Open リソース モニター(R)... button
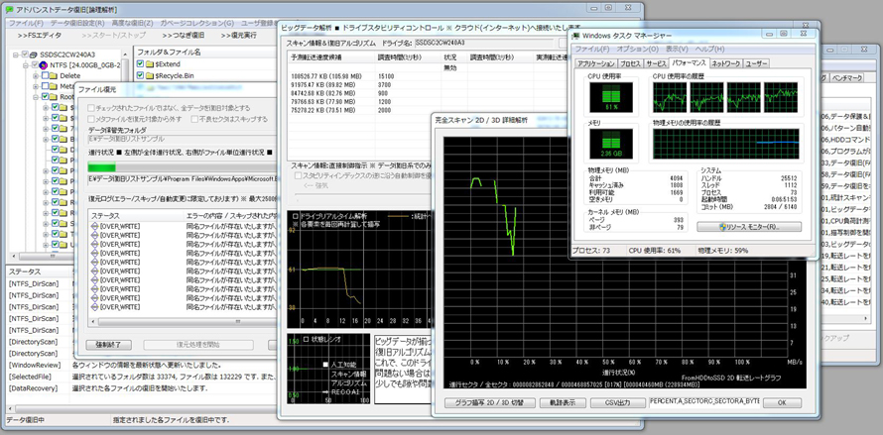 [748, 227]
